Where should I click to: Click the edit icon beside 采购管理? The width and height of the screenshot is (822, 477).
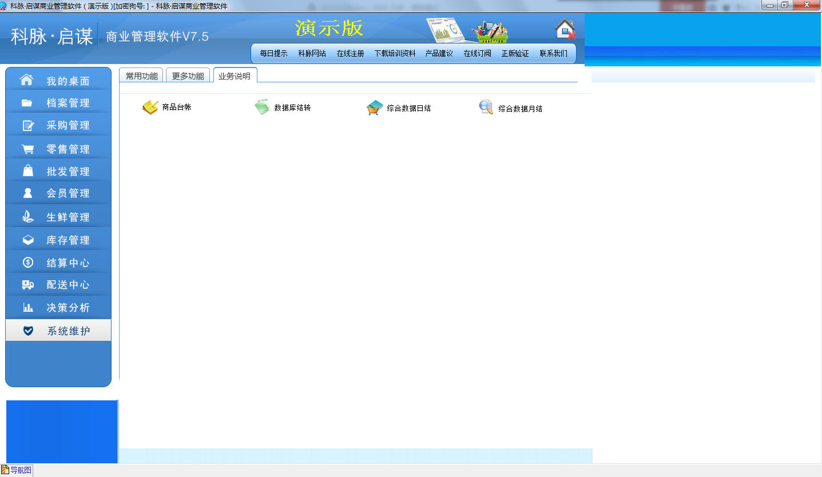(27, 125)
